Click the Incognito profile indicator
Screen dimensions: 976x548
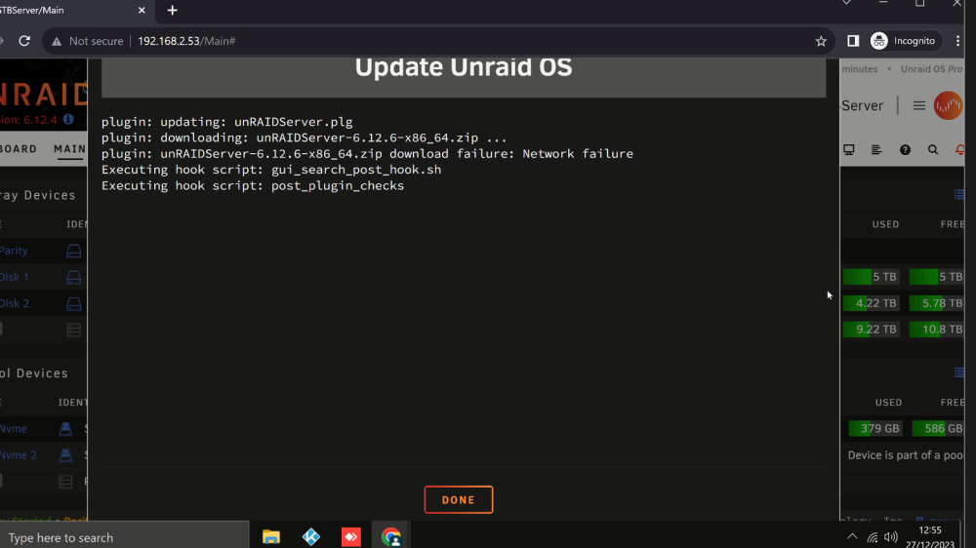pos(903,41)
